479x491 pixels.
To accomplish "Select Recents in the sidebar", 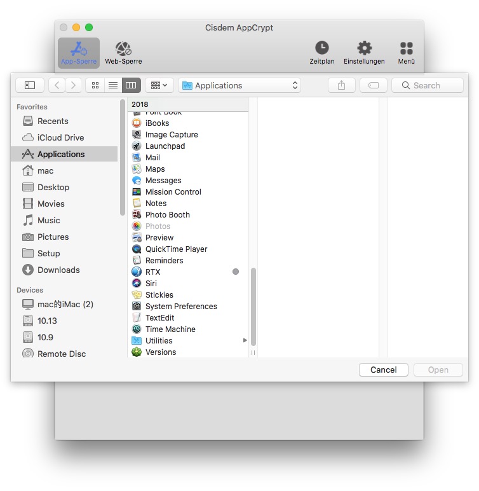I will tap(64, 121).
